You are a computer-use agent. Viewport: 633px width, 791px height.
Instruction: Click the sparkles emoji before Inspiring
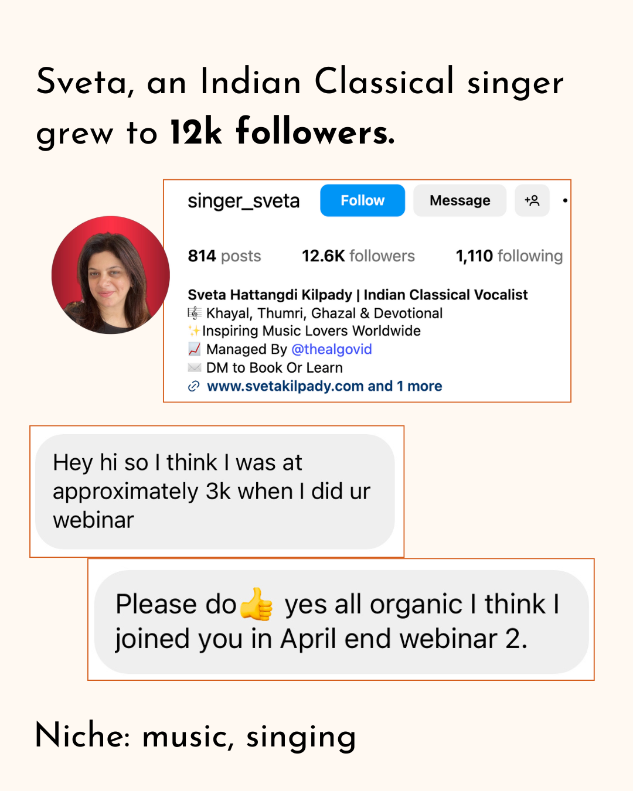[194, 331]
